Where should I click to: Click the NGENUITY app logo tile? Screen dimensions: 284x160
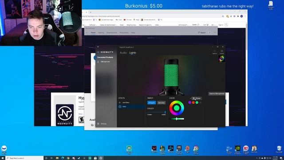pyautogui.click(x=65, y=115)
